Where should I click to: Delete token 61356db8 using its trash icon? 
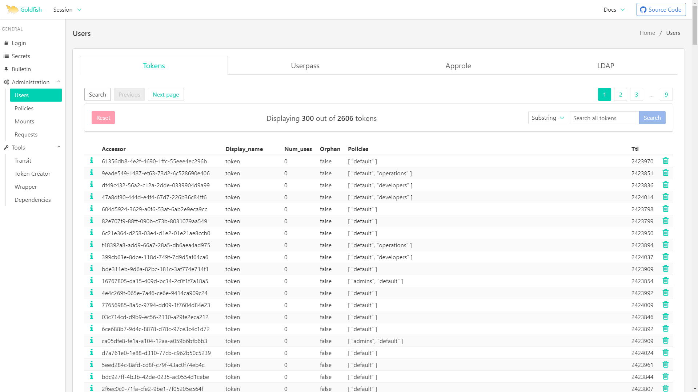pos(665,161)
